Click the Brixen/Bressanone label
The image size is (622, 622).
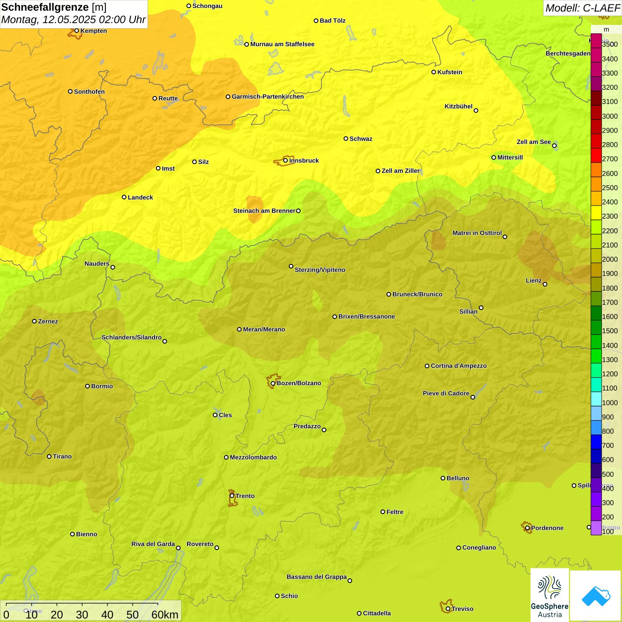point(367,316)
